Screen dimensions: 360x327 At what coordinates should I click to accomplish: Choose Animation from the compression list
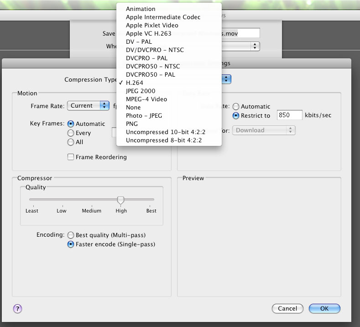(x=169, y=9)
